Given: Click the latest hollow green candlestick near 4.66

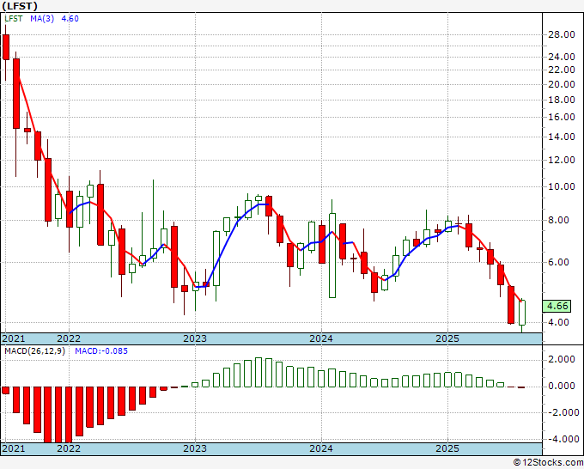Looking at the screenshot, I should coord(522,313).
